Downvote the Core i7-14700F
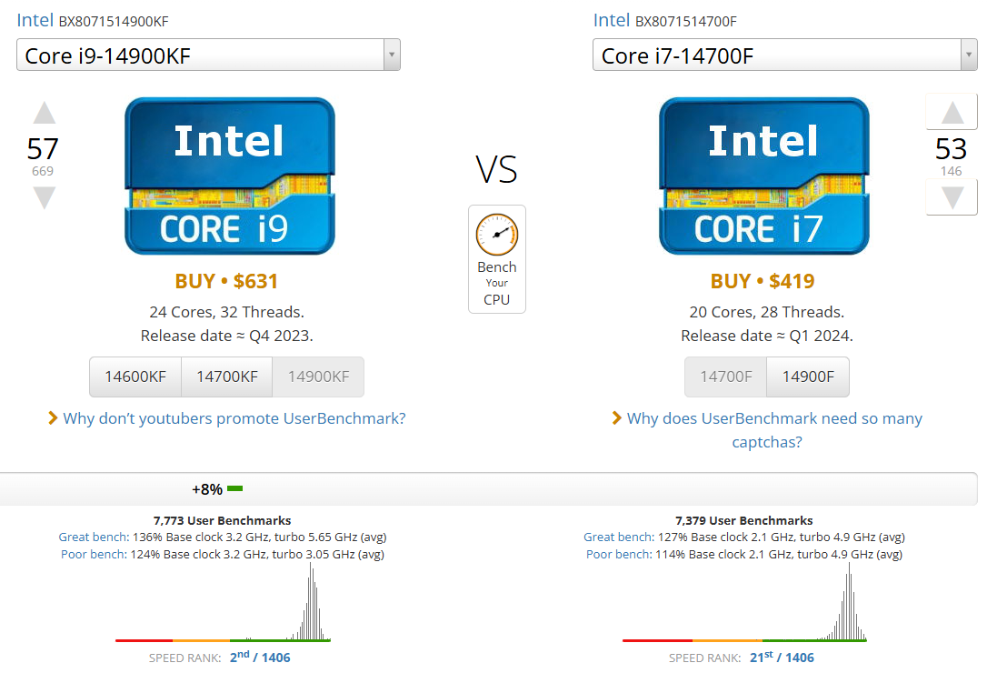The width and height of the screenshot is (987, 673). pyautogui.click(x=952, y=197)
